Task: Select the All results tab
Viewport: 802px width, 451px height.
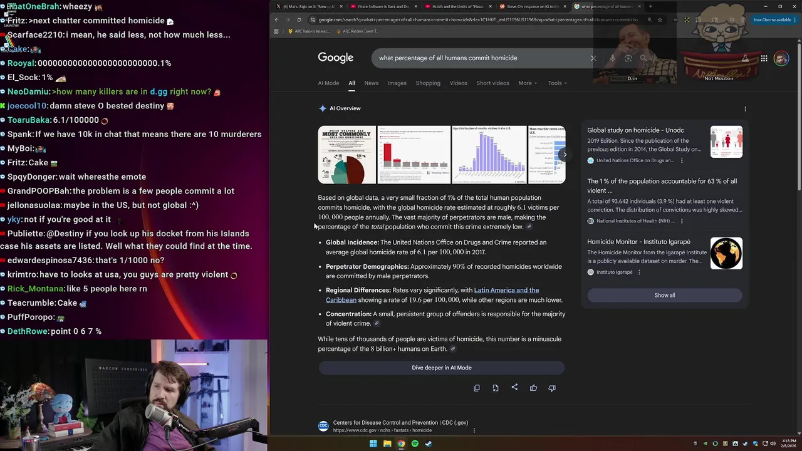Action: click(x=352, y=83)
